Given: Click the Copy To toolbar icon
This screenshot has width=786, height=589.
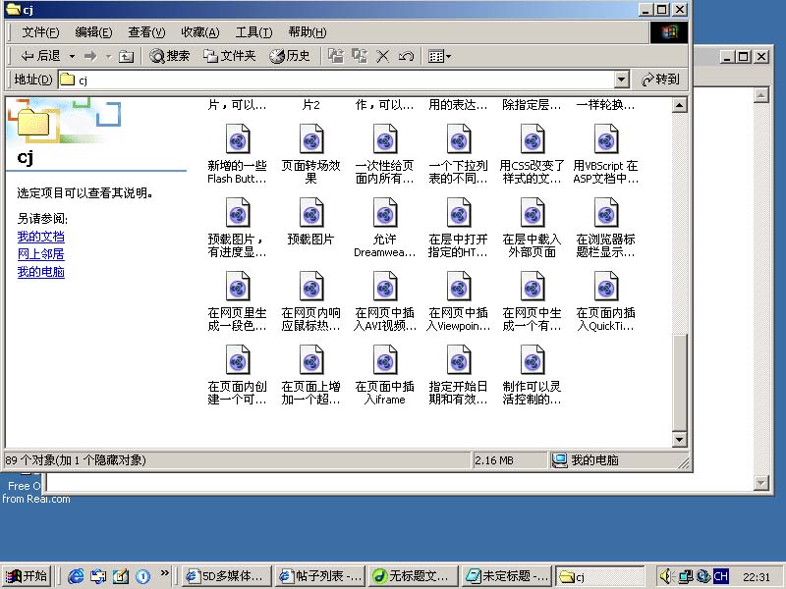Looking at the screenshot, I should coord(360,56).
